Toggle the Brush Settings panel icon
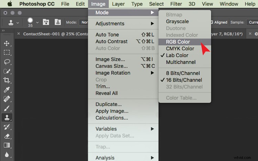 click(x=46, y=22)
